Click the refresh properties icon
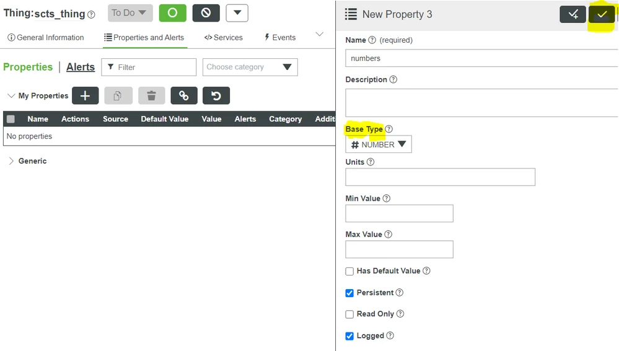Screen dimensions: 619x351 [216, 96]
